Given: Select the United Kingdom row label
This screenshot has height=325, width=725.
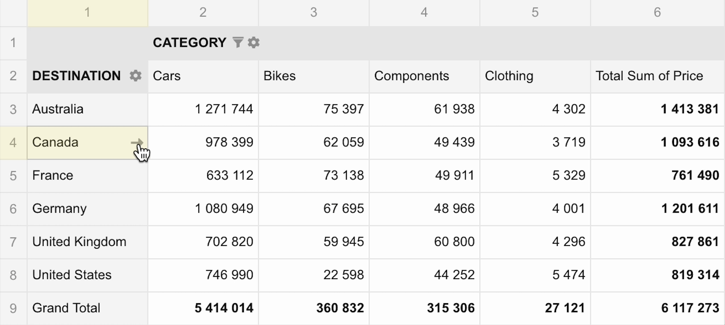Looking at the screenshot, I should click(x=79, y=242).
